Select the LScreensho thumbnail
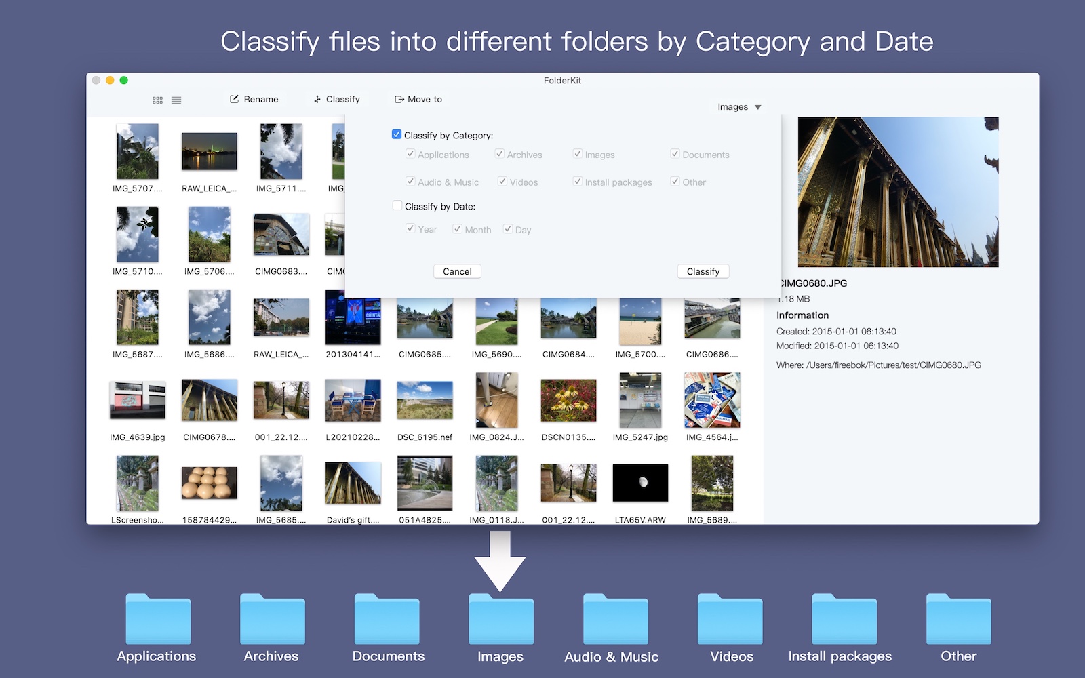Screen dimensions: 1085x678 point(138,483)
